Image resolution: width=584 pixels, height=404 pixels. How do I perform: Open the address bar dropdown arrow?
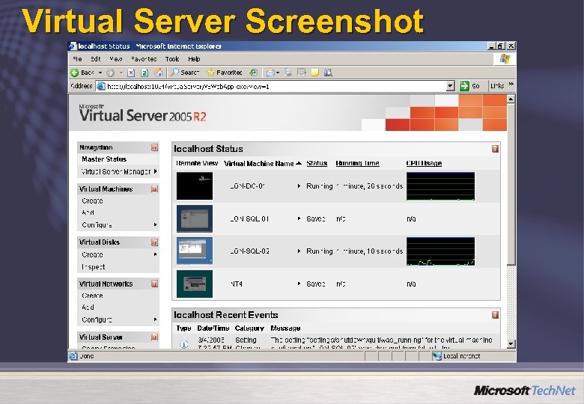coord(450,86)
